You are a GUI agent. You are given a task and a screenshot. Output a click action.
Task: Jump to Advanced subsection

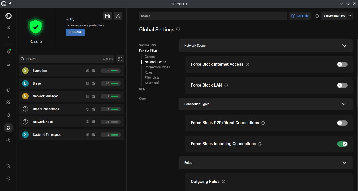[x=152, y=83]
